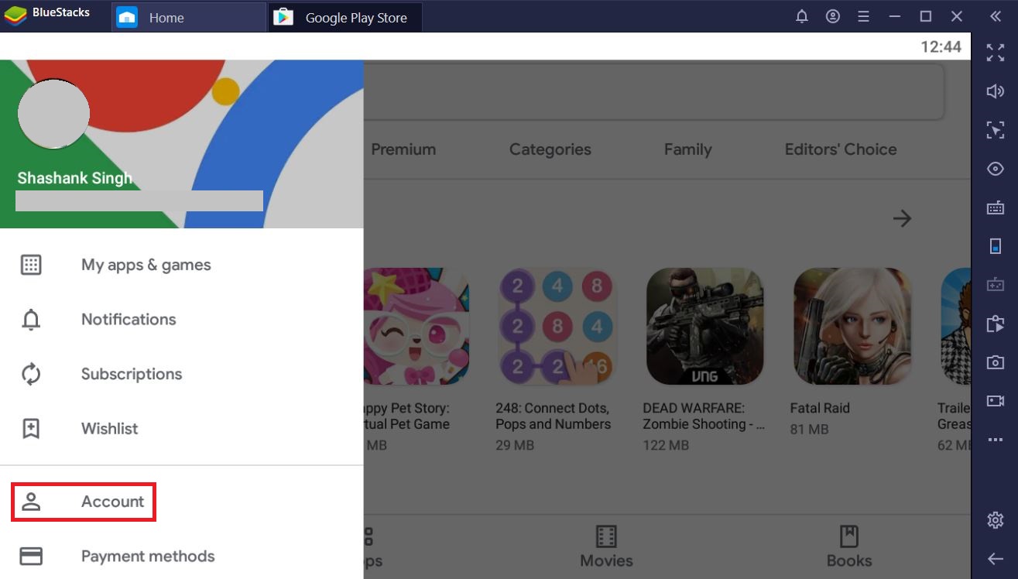This screenshot has height=579, width=1018.
Task: Click the Account person icon
Action: coord(31,502)
